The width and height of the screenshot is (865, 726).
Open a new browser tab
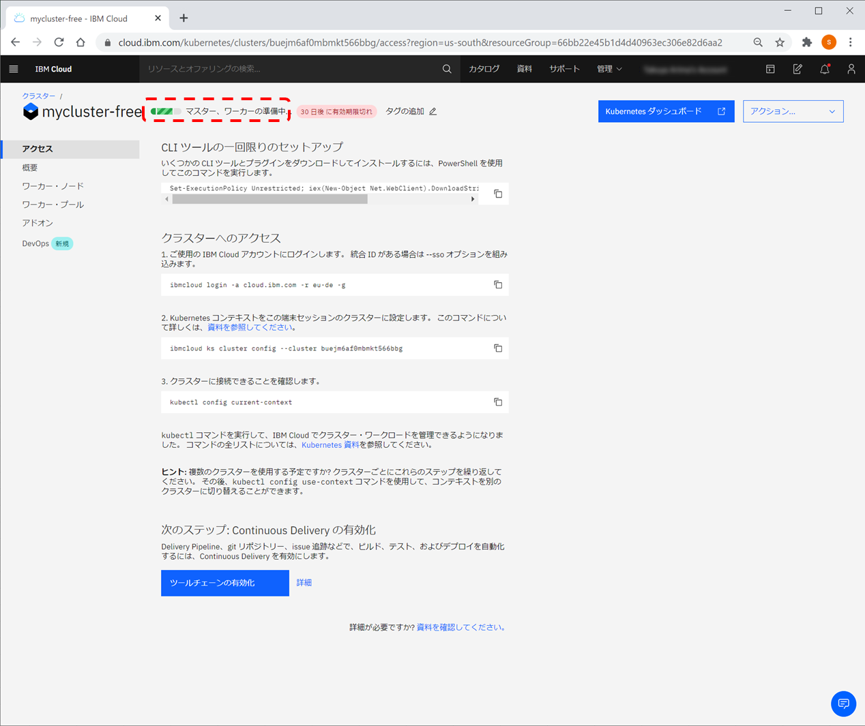(x=184, y=18)
